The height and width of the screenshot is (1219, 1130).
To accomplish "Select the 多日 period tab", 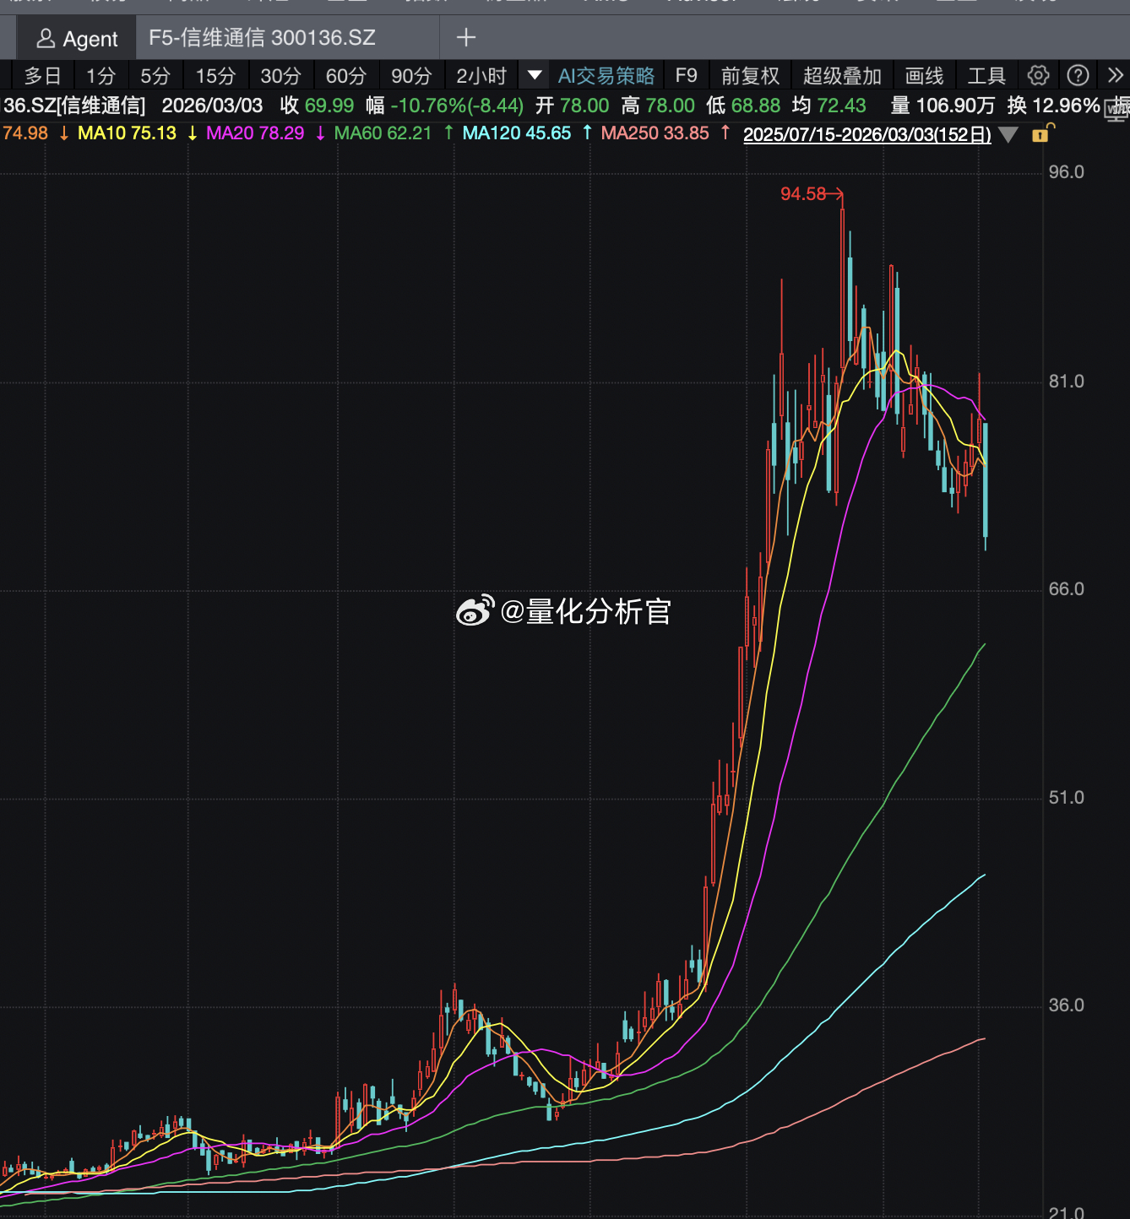I will (42, 75).
